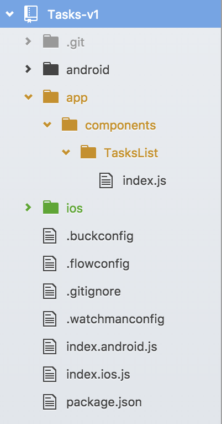This screenshot has height=424, width=222.
Task: Click the TasksList folder icon
Action: point(88,153)
